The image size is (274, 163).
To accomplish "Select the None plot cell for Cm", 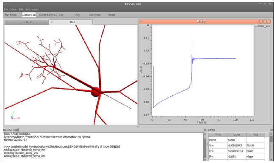I will pos(255,151).
